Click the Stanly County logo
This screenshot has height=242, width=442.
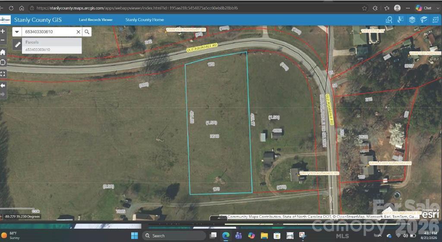coord(5,20)
